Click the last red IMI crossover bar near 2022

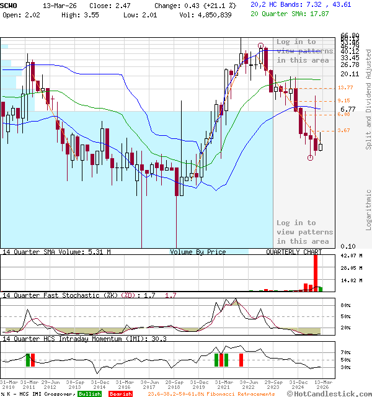(241, 360)
